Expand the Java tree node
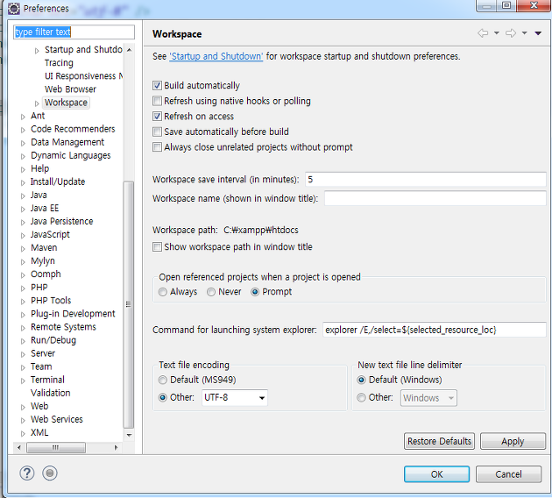 pyautogui.click(x=23, y=196)
